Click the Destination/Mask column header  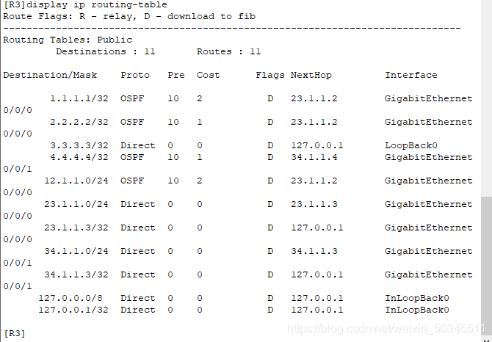(x=50, y=76)
